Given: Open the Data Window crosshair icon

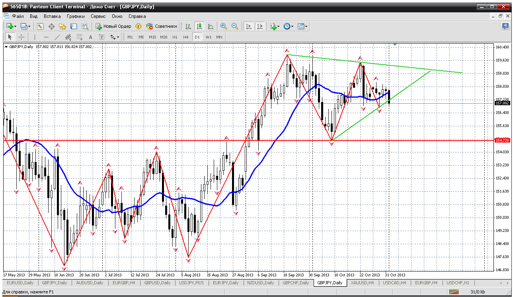Looking at the screenshot, I should click(51, 26).
